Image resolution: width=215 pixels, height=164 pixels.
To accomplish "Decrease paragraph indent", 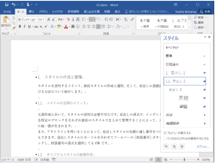I will [106, 20].
